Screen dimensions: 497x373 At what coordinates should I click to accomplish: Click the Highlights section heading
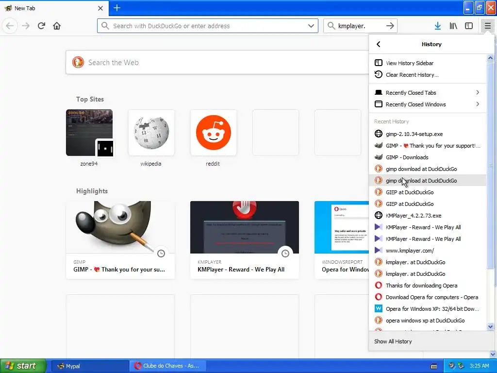92,191
